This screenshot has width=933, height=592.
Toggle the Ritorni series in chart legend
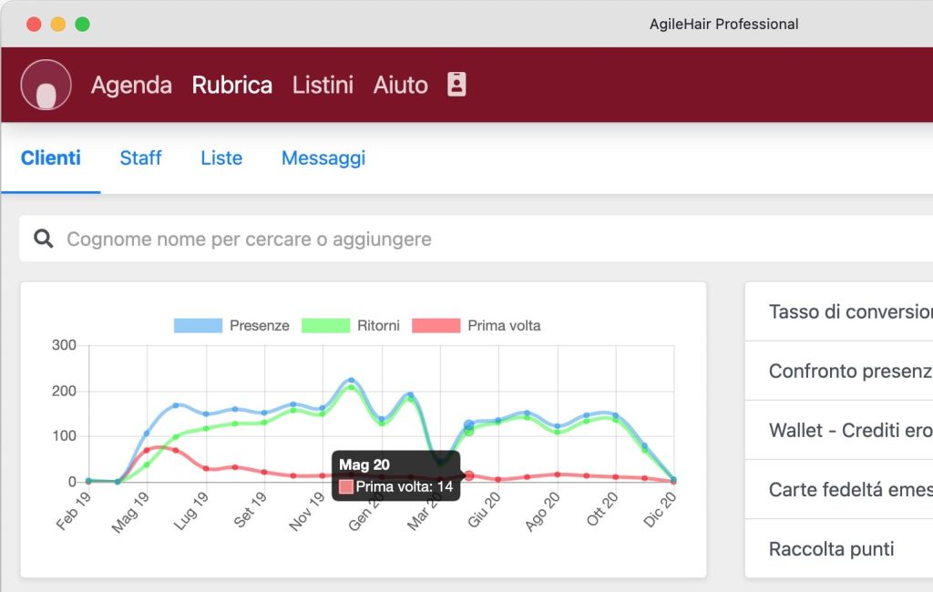pos(354,325)
